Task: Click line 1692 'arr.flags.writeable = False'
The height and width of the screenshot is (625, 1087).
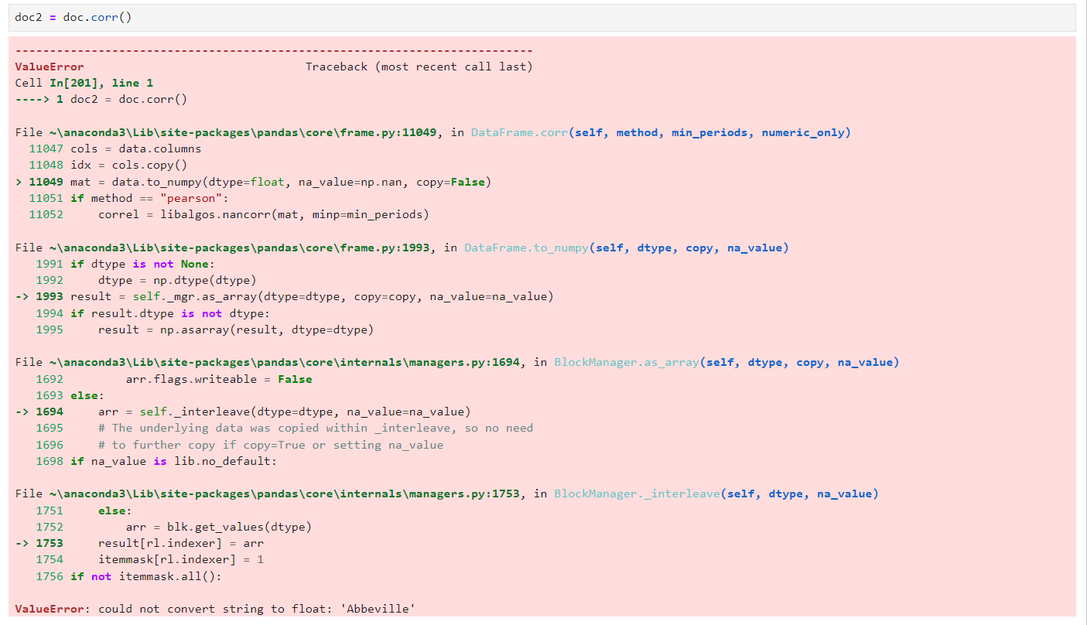Action: [174, 379]
